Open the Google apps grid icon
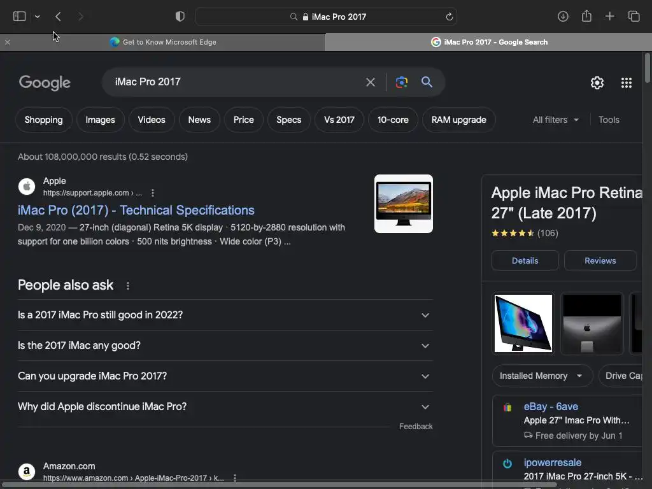 click(x=627, y=83)
